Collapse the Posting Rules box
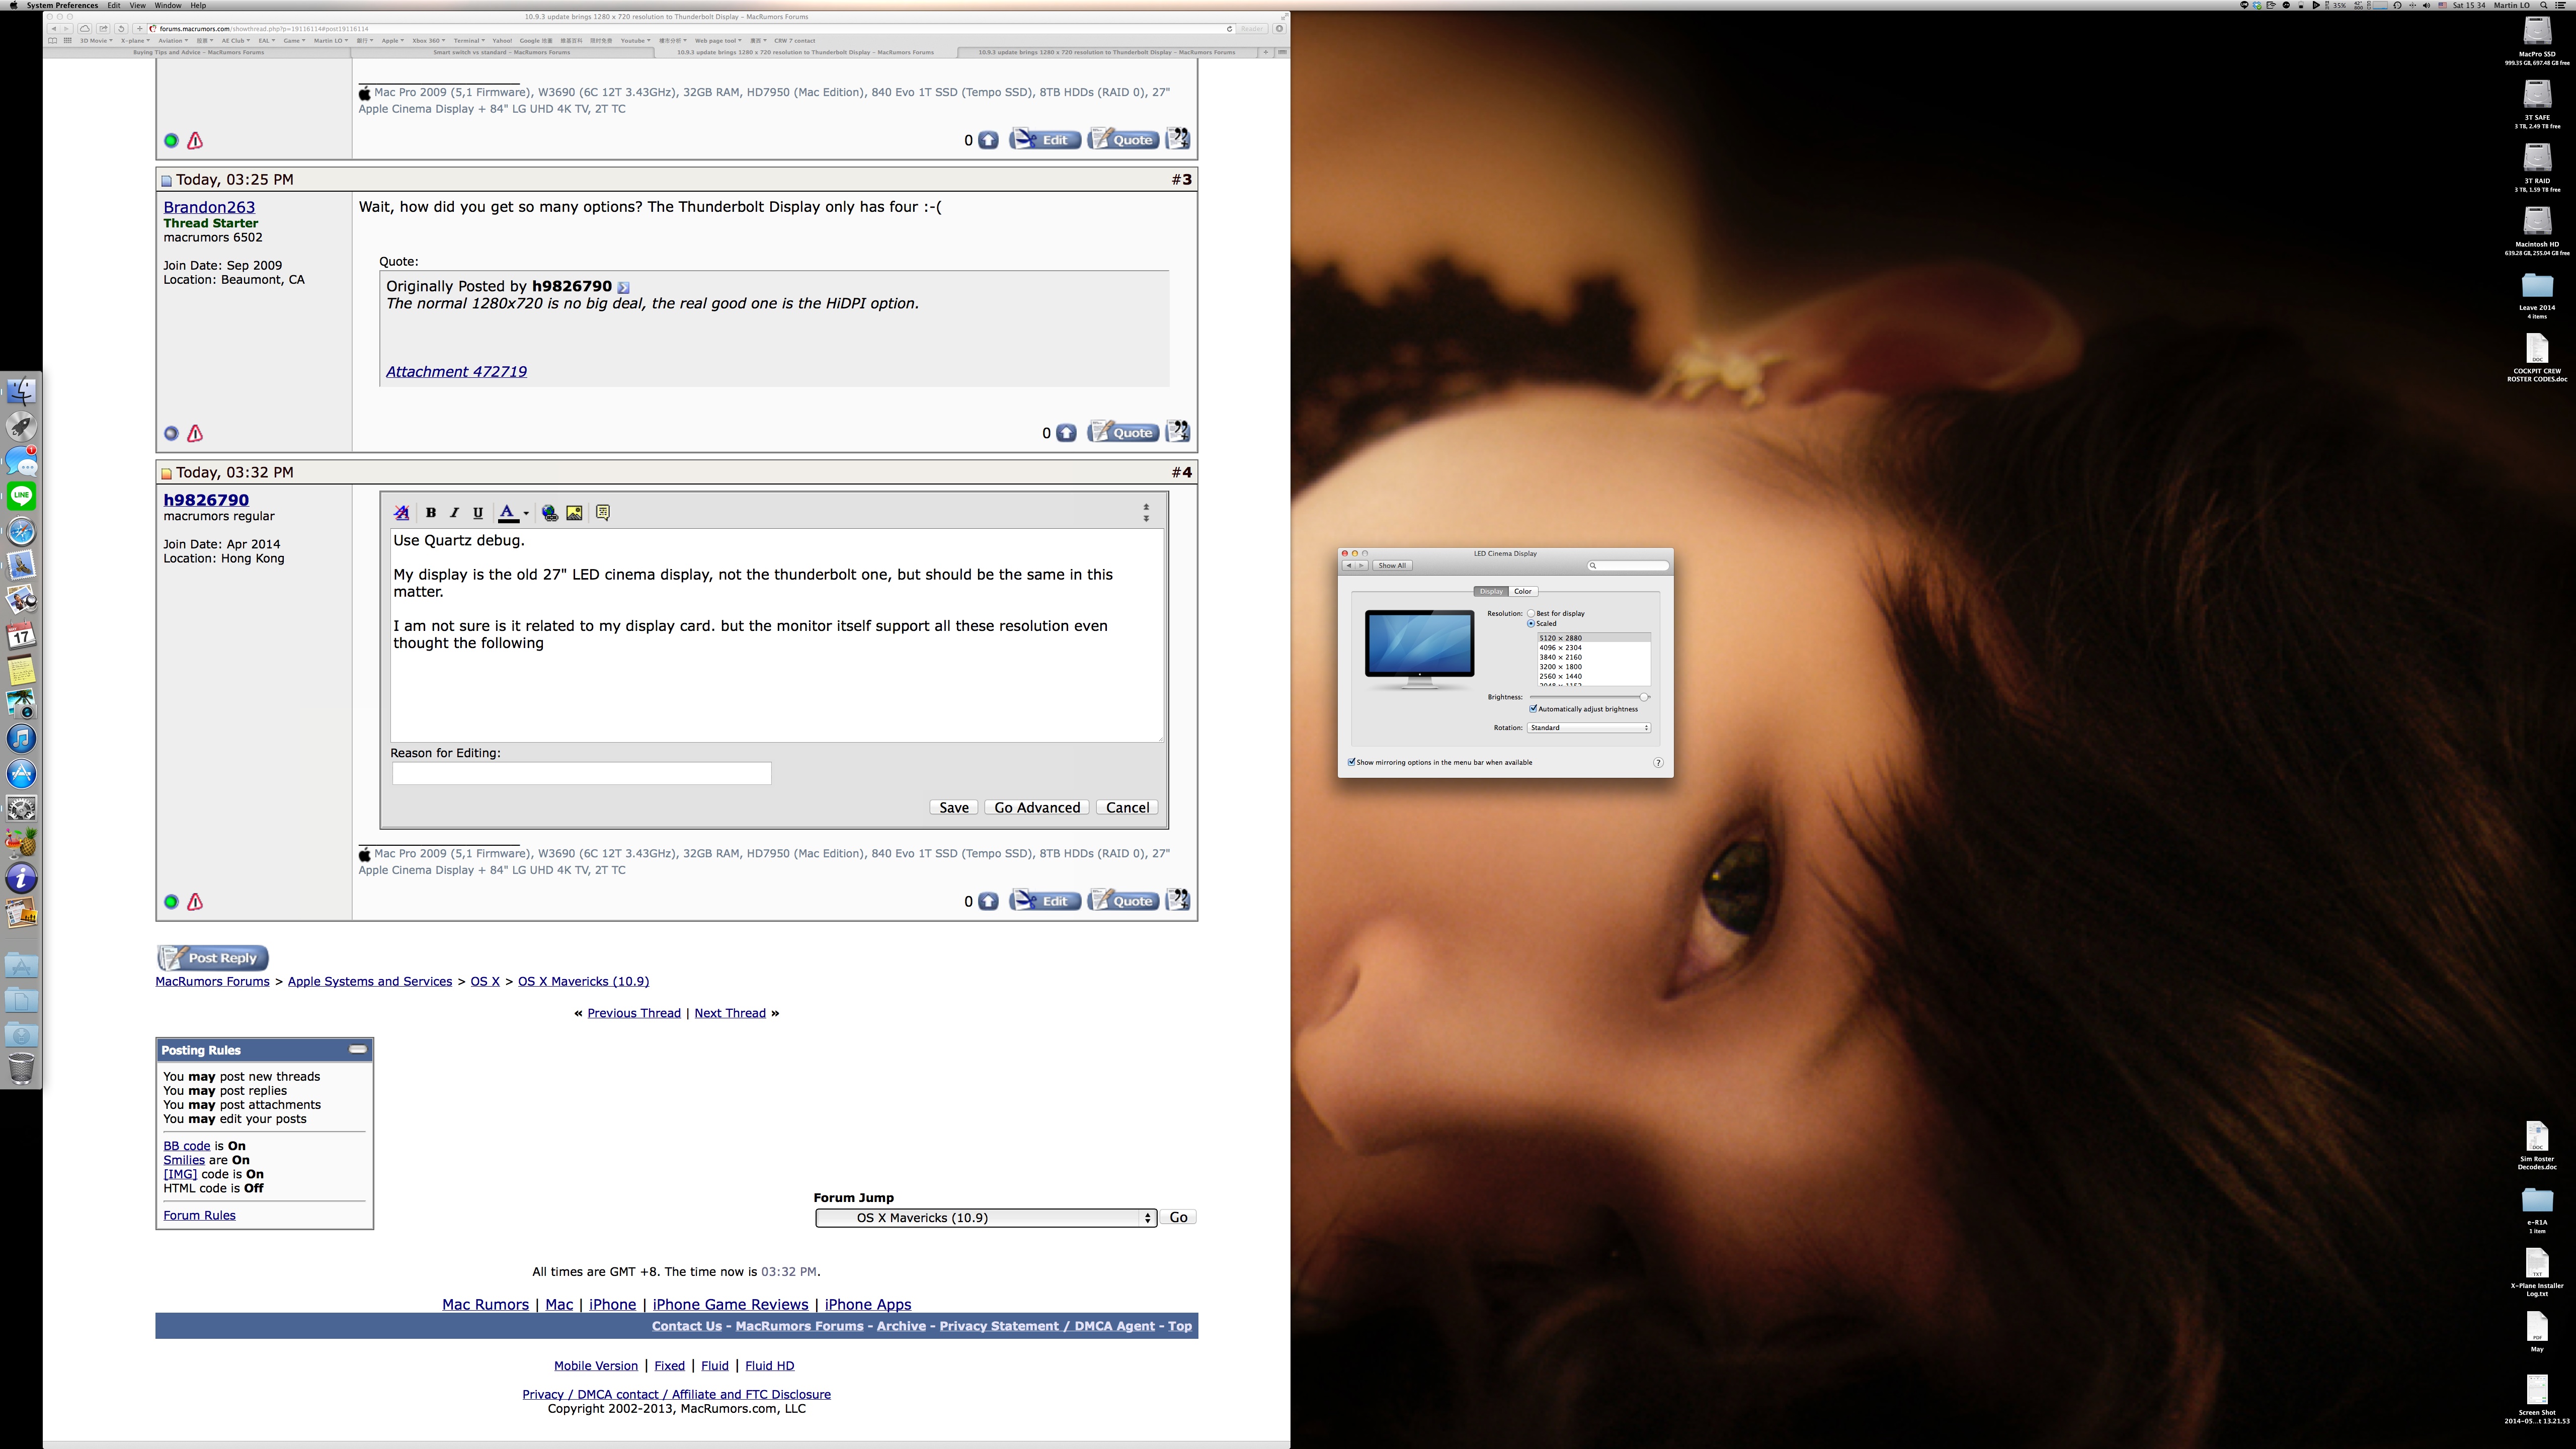The image size is (2576, 1449). tap(357, 1049)
